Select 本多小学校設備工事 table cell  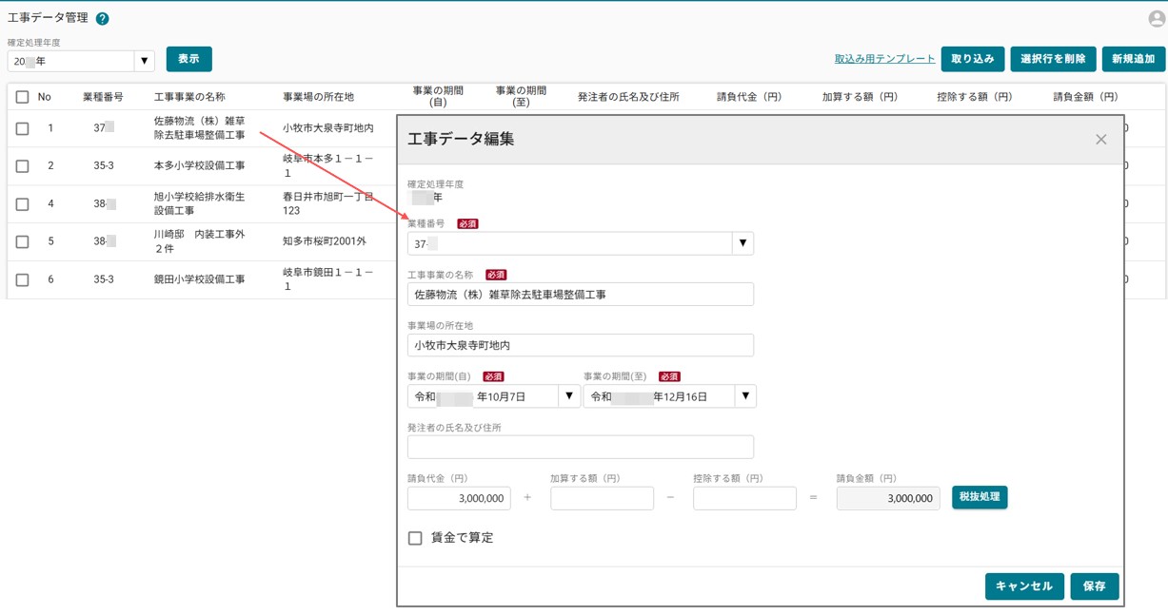pyautogui.click(x=200, y=165)
